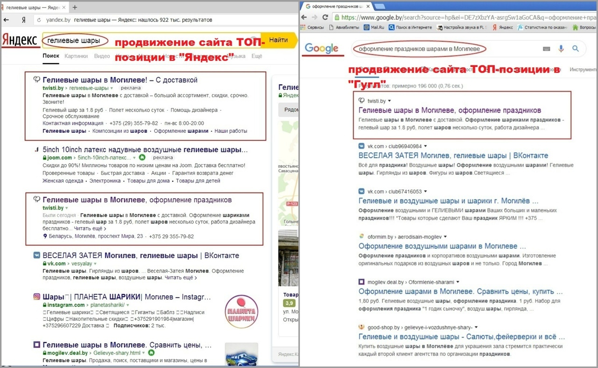Open Google Инструменты search tools
The image size is (598, 368).
click(x=584, y=70)
